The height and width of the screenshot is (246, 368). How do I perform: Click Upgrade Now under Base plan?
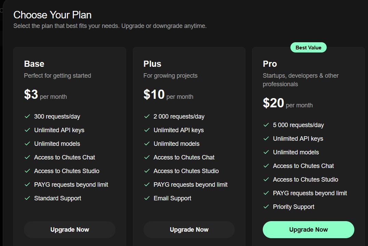click(70, 230)
